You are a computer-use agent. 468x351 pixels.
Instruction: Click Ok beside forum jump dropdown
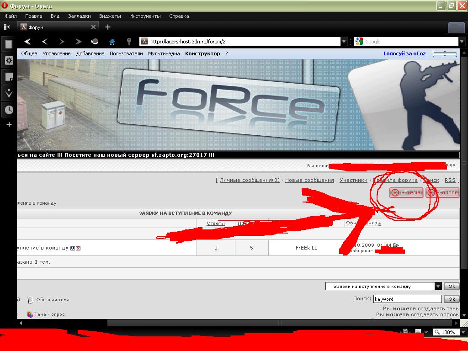[x=452, y=286]
